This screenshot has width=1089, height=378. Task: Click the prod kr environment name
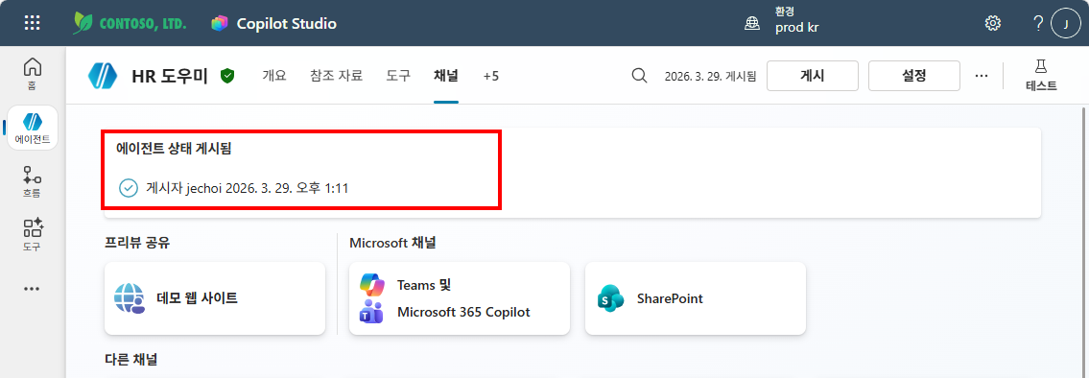click(x=797, y=29)
